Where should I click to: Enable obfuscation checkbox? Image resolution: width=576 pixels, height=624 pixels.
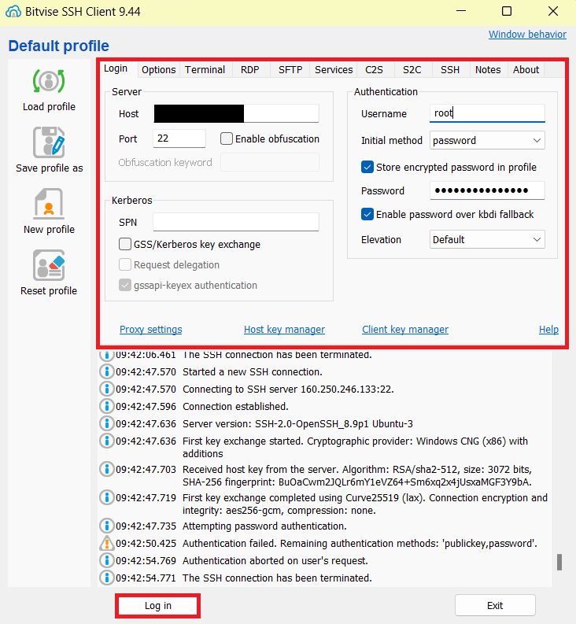tap(227, 139)
